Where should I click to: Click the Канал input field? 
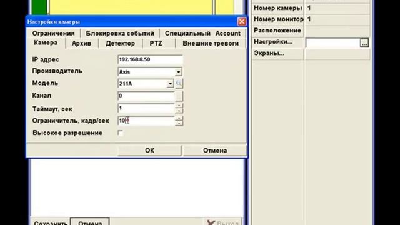point(146,96)
